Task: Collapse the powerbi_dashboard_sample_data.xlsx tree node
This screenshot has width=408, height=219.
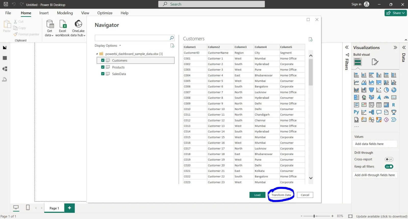Action: (97, 54)
